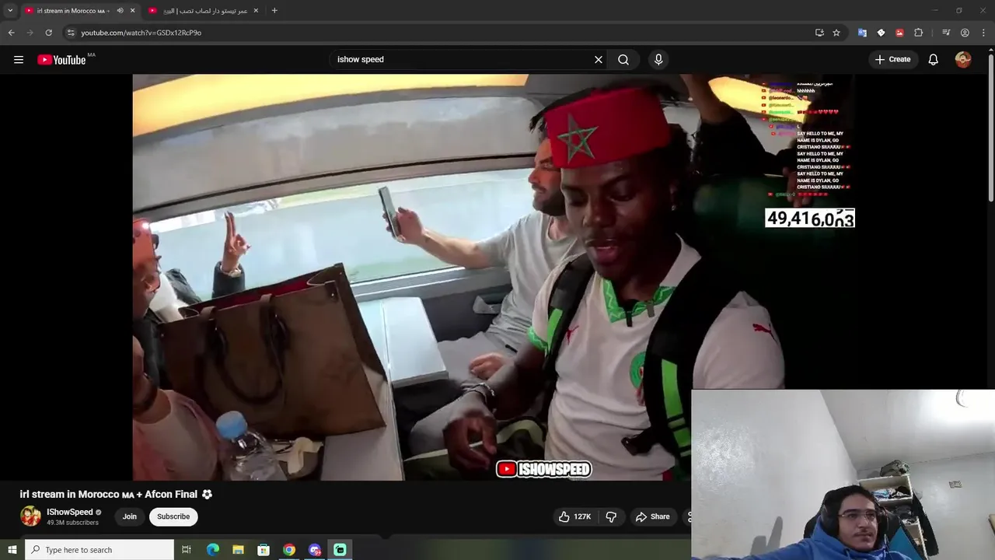Viewport: 995px width, 560px height.
Task: Install app icon in address bar
Action: click(819, 33)
